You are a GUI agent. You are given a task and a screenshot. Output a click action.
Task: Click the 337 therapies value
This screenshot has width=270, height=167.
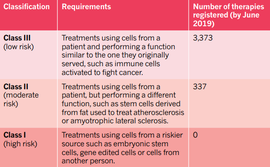tap(200, 86)
